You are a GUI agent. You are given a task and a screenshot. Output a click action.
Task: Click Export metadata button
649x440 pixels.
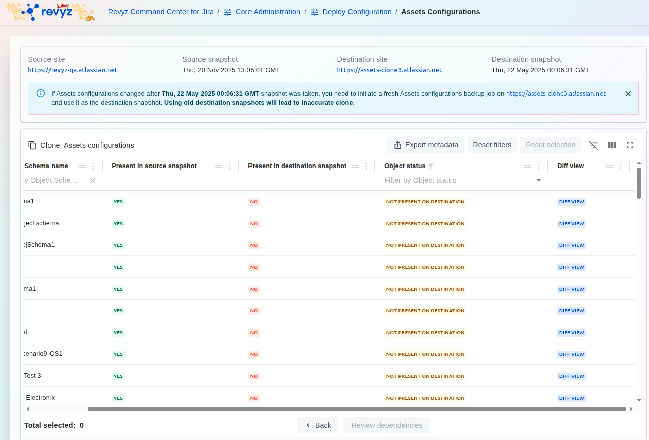click(x=426, y=145)
